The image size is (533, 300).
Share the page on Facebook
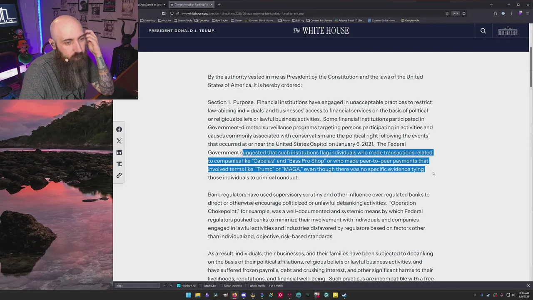coord(119,130)
